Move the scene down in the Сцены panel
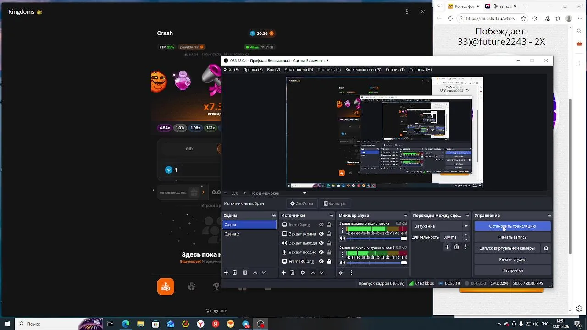The image size is (587, 330). click(264, 273)
